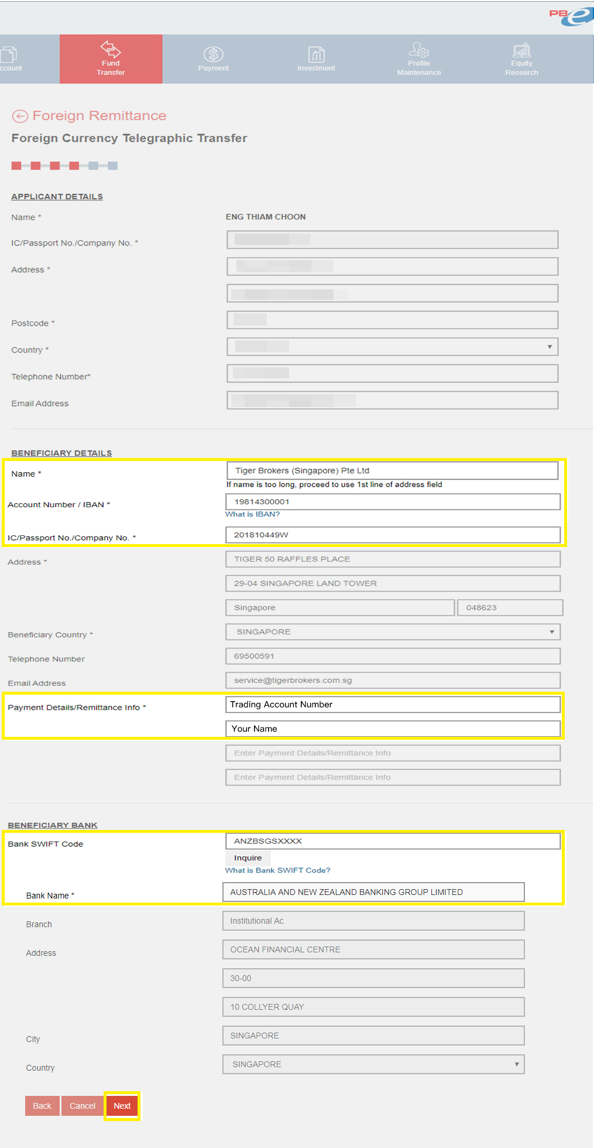The height and width of the screenshot is (1148, 594).
Task: Click the Account documents icon
Action: pyautogui.click(x=8, y=54)
